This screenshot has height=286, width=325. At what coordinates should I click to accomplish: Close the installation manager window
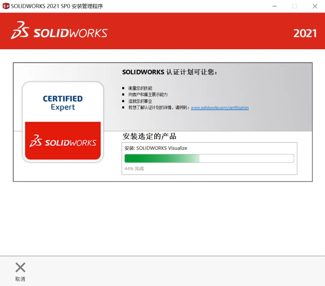[x=315, y=6]
